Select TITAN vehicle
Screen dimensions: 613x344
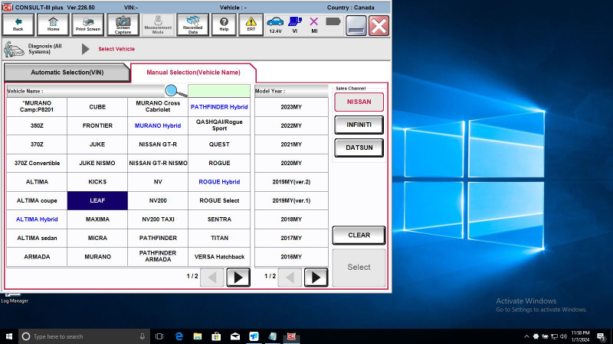219,238
